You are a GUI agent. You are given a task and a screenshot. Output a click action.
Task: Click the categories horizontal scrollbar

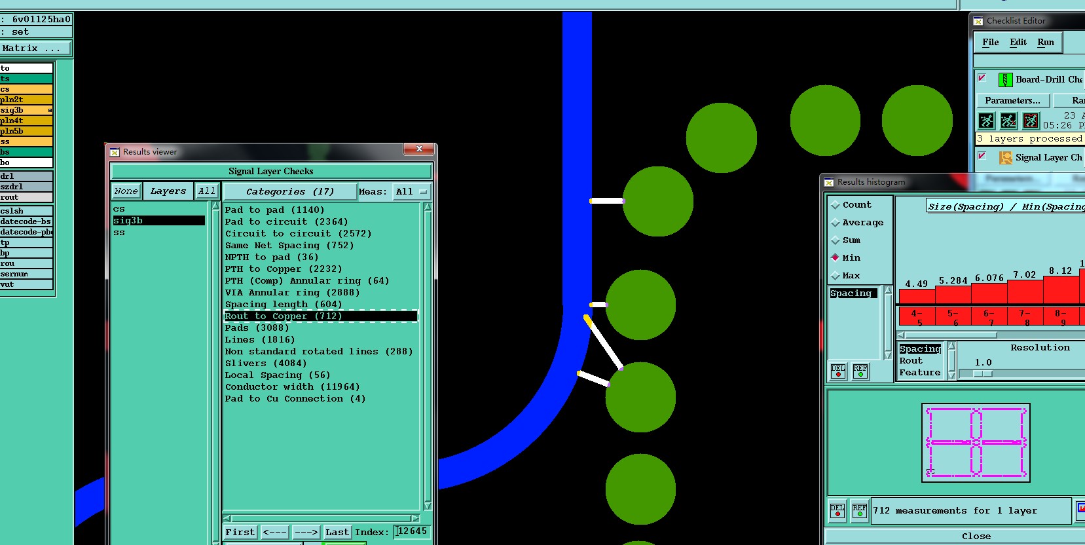(321, 518)
